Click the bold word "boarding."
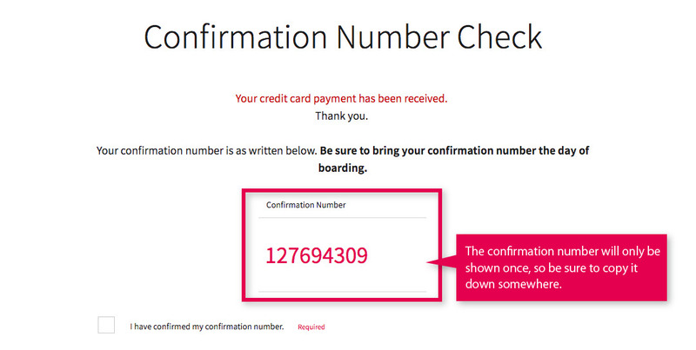The height and width of the screenshot is (350, 696). point(342,168)
